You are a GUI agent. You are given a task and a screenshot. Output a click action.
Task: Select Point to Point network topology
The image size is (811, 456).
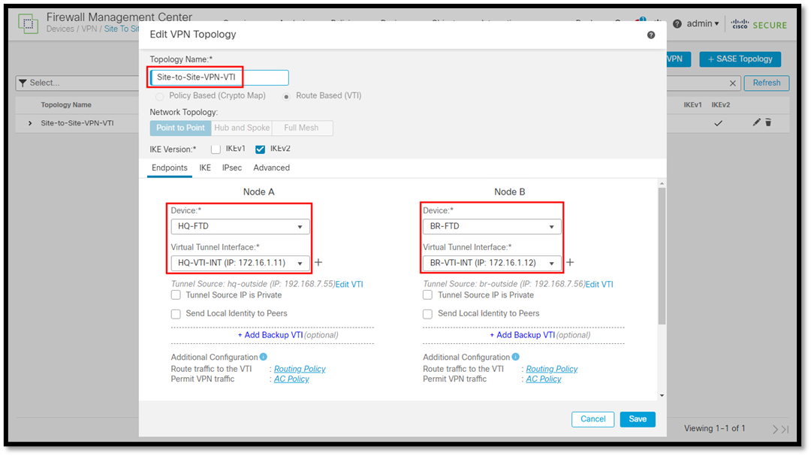click(x=180, y=128)
